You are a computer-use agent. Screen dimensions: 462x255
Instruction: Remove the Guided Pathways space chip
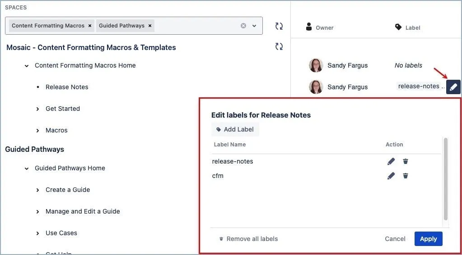pos(149,26)
